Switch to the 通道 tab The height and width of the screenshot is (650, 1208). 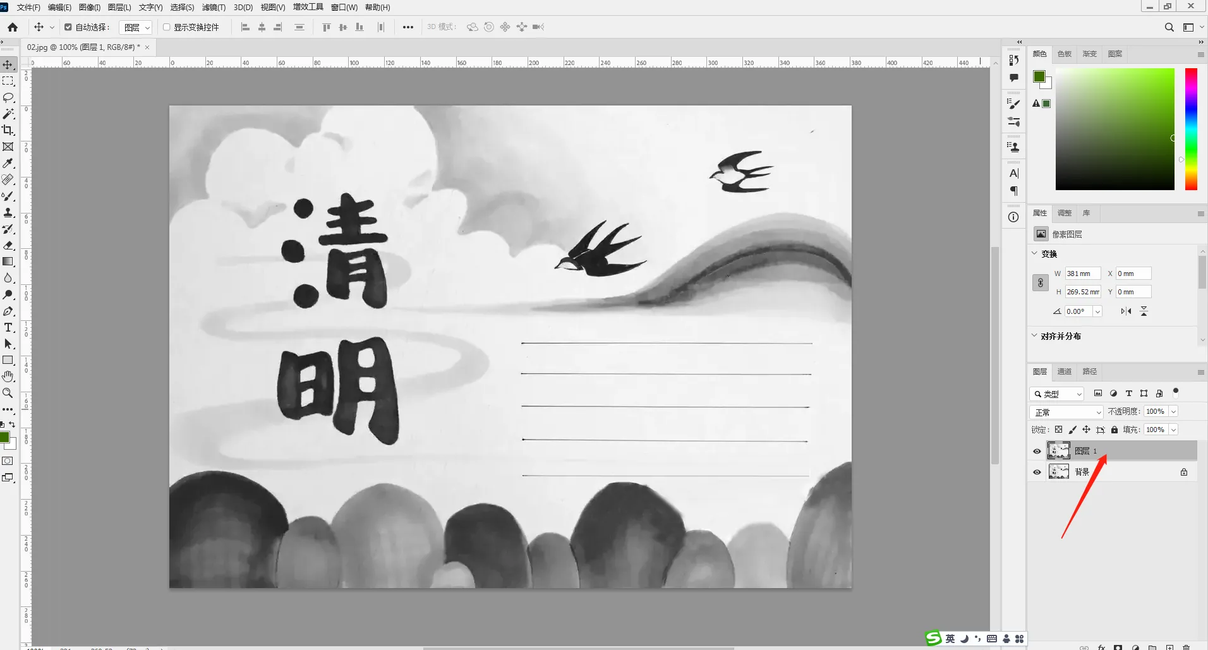pyautogui.click(x=1065, y=371)
